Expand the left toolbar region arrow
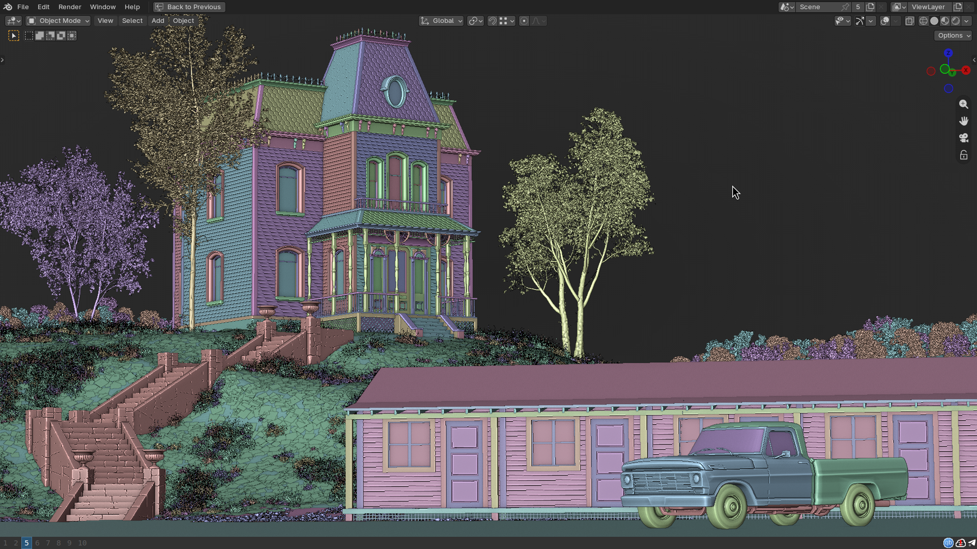This screenshot has height=549, width=977. (3, 60)
